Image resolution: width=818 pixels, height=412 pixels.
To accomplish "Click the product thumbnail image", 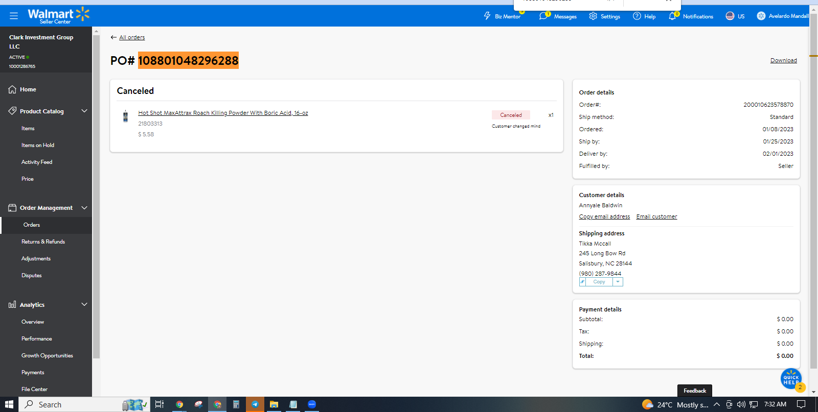I will tap(125, 116).
